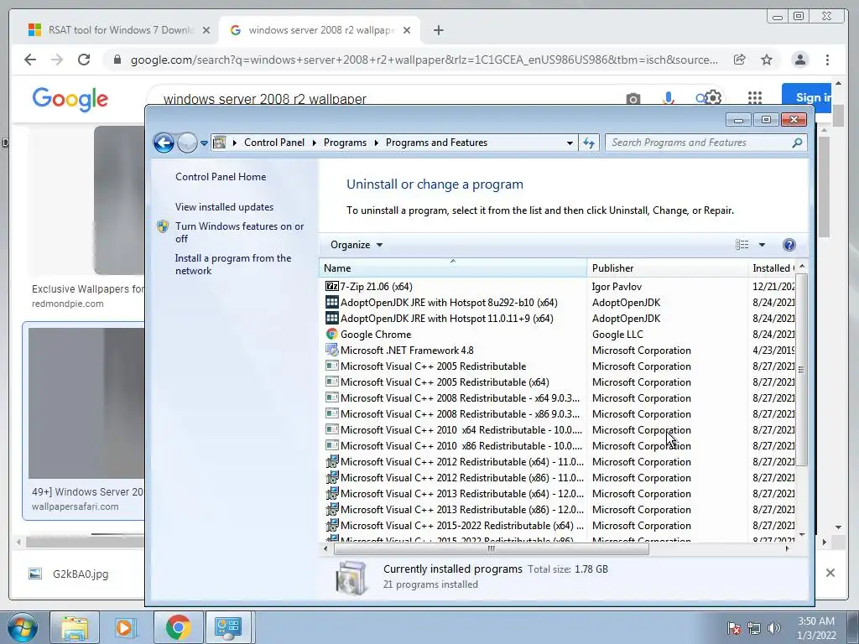Select Microsoft .NET Framework 4.8 entry
This screenshot has height=644, width=859.
[407, 350]
